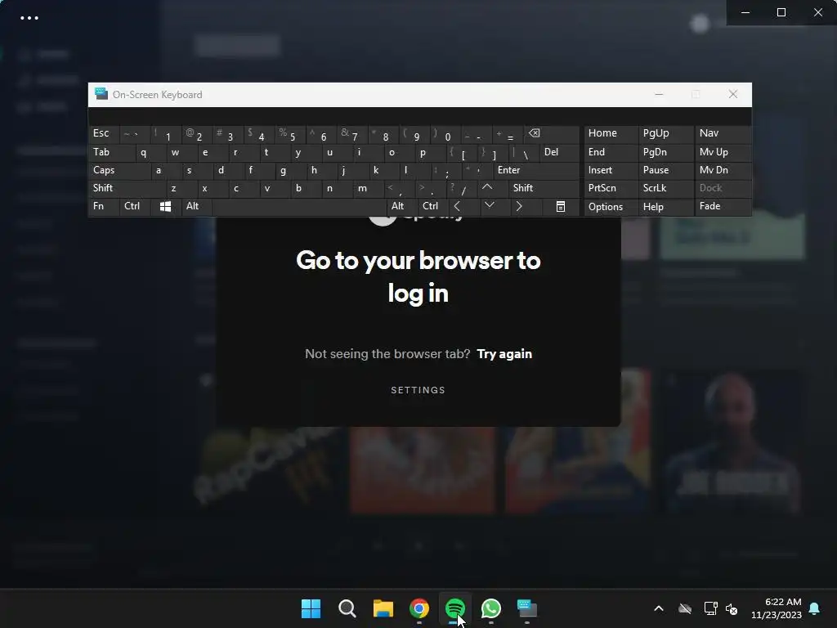This screenshot has width=837, height=628.
Task: Open keyboard Options
Action: (x=611, y=207)
